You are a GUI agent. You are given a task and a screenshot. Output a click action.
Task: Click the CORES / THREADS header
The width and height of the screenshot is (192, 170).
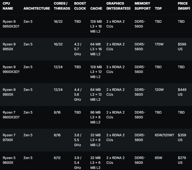click(62, 6)
